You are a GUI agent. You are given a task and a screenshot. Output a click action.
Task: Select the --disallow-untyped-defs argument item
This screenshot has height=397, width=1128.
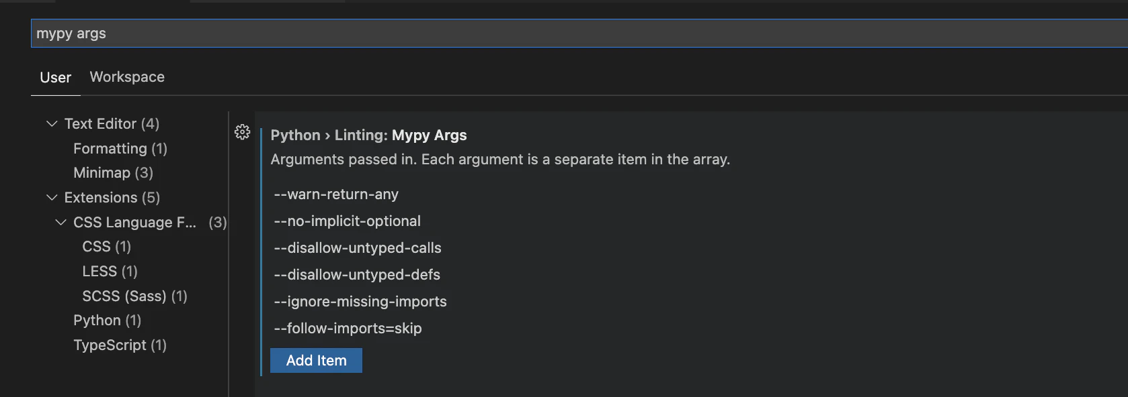coord(357,275)
